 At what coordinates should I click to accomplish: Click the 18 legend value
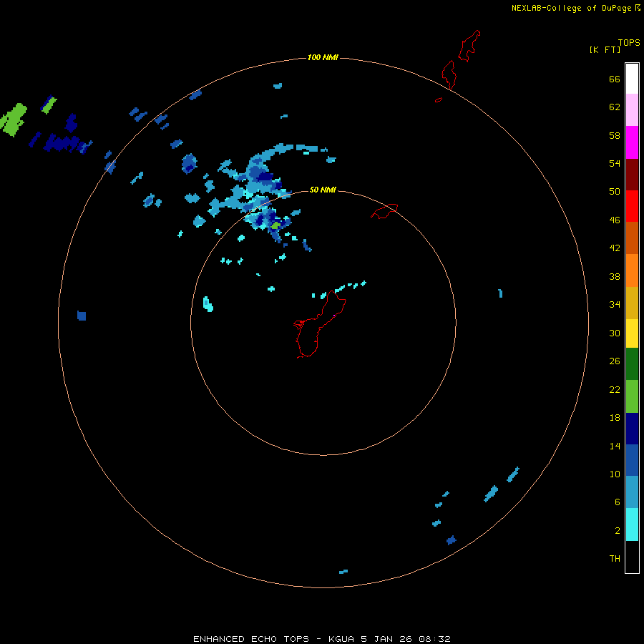[x=615, y=418]
